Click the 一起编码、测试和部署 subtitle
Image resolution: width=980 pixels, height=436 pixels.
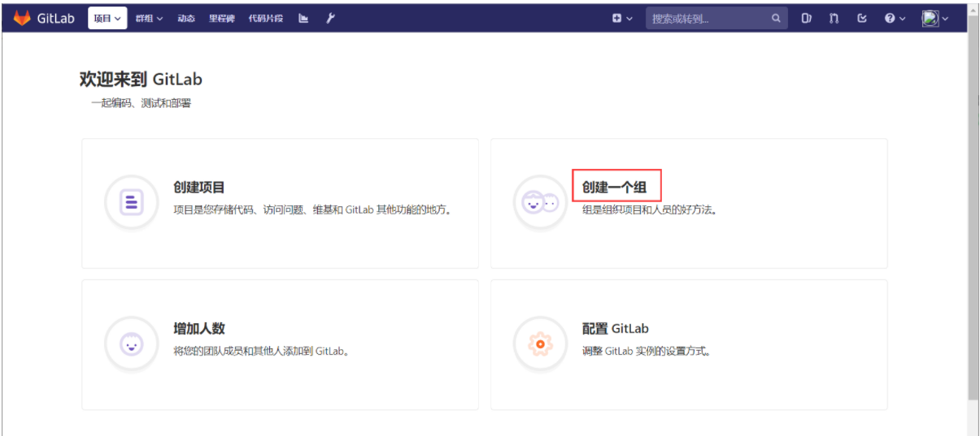pyautogui.click(x=142, y=103)
